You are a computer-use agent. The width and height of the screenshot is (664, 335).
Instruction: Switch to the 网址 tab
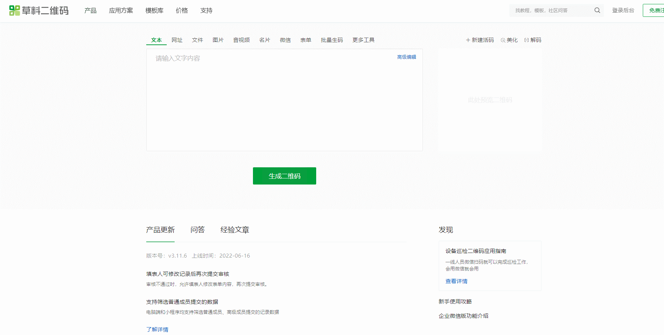click(177, 40)
